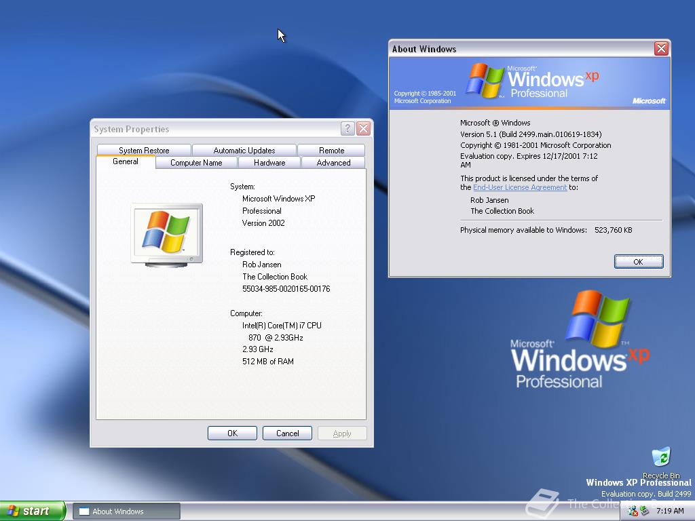Close the System Properties dialog
The height and width of the screenshot is (521, 695).
point(364,128)
